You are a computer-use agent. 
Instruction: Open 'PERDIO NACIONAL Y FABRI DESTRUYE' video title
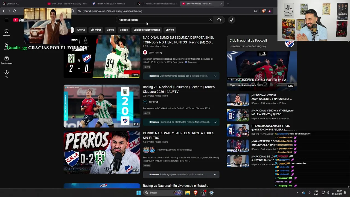pos(179,136)
